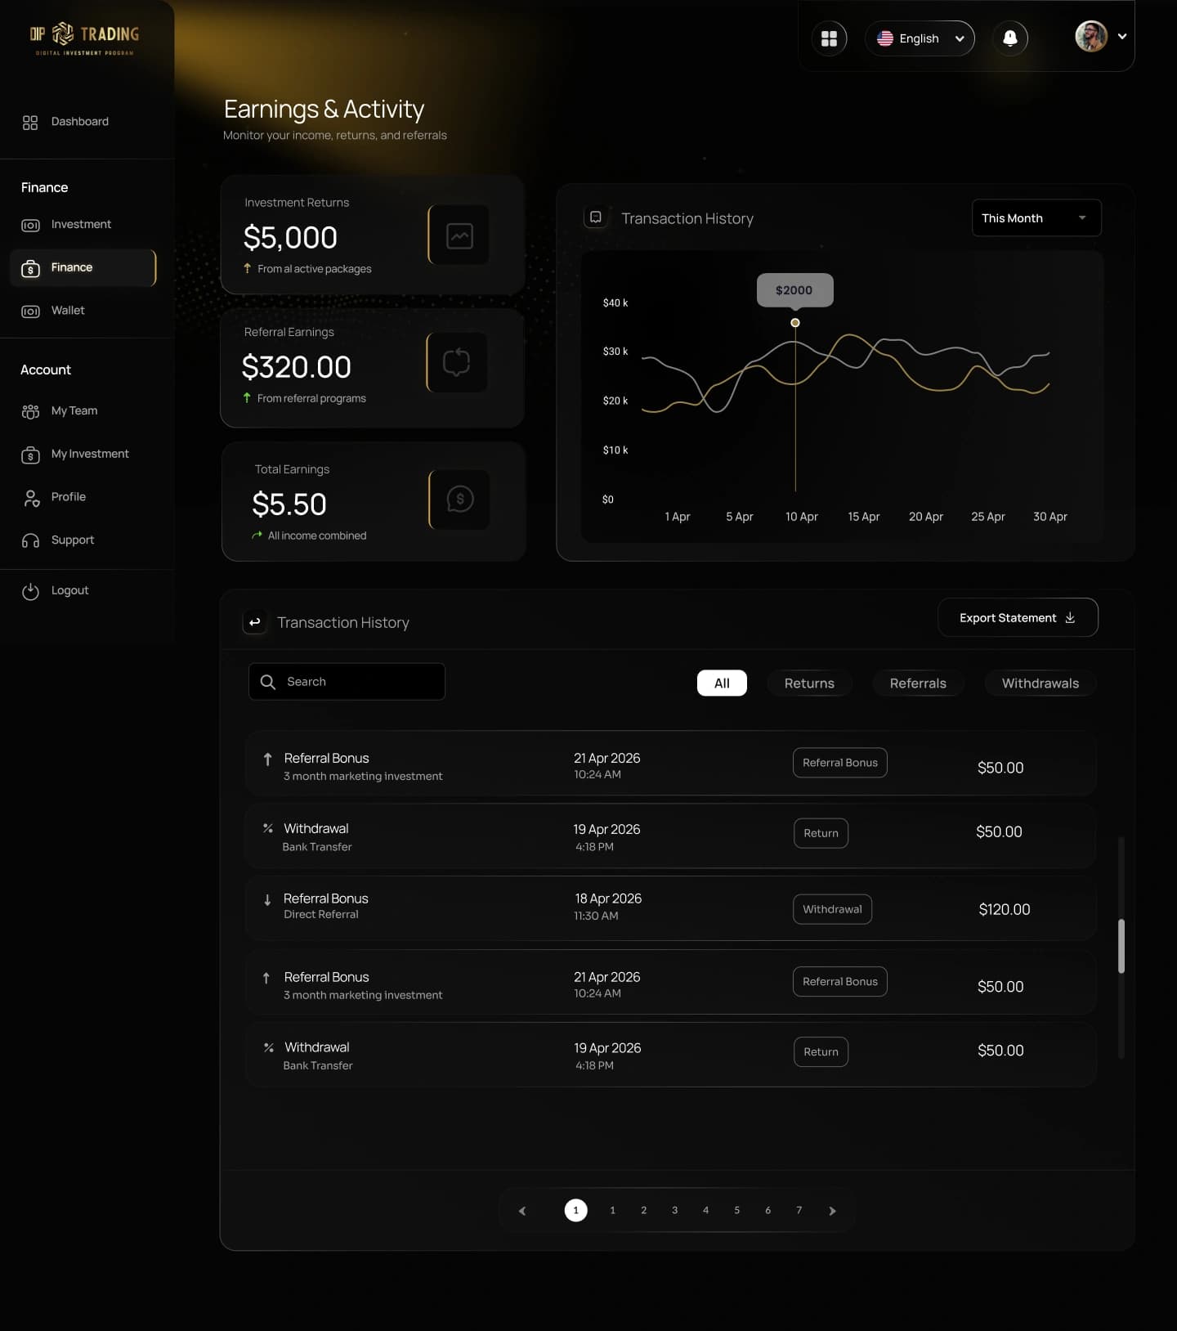Open Investment via its sidebar icon
The width and height of the screenshot is (1177, 1331).
tap(30, 226)
